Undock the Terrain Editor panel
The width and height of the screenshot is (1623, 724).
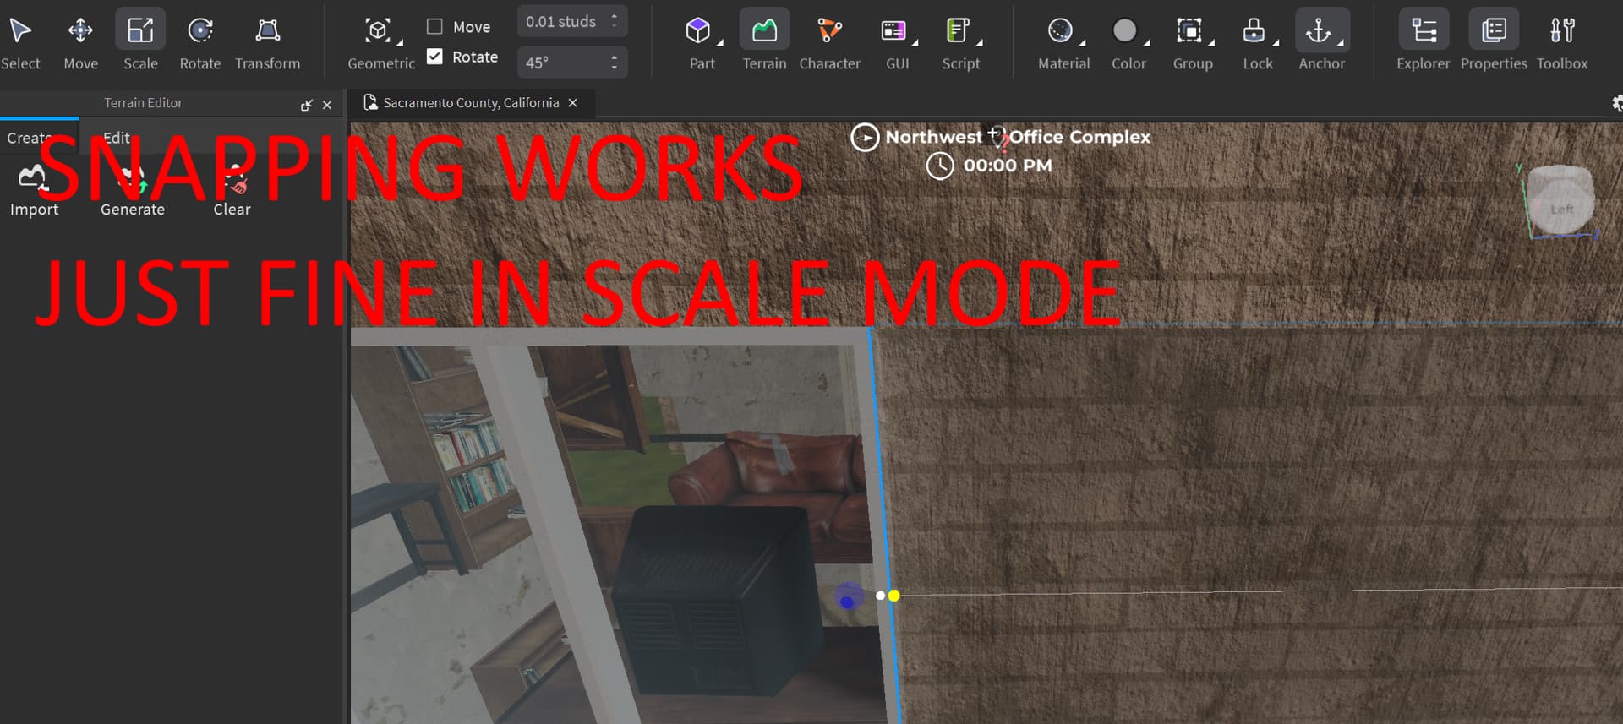coord(306,105)
